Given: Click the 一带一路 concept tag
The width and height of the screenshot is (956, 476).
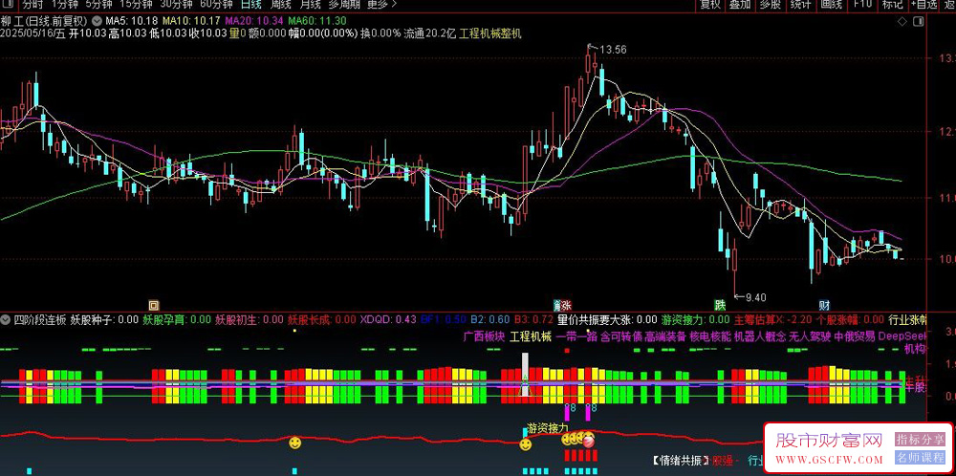Looking at the screenshot, I should 576,335.
